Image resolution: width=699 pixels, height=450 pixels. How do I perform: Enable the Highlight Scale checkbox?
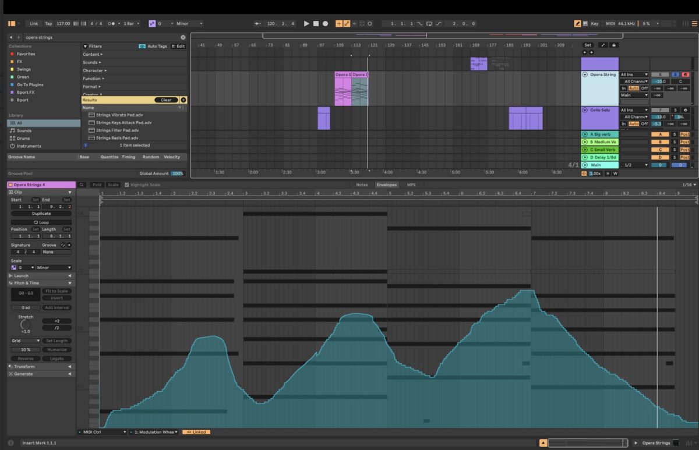pos(128,185)
